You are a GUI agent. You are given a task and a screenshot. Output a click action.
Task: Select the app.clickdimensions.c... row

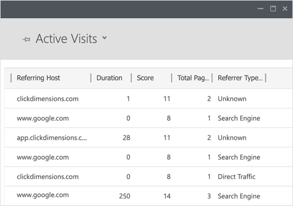click(x=148, y=138)
